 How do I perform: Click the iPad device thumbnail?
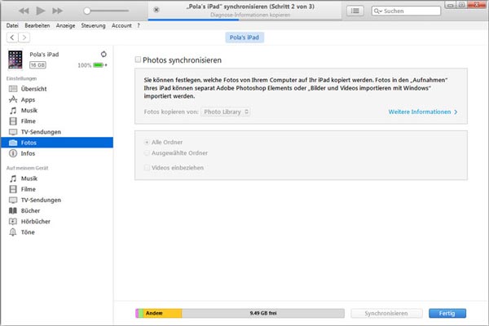(15, 59)
